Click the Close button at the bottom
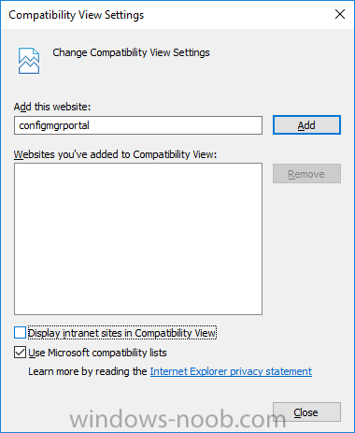The height and width of the screenshot is (433, 355). click(x=306, y=412)
